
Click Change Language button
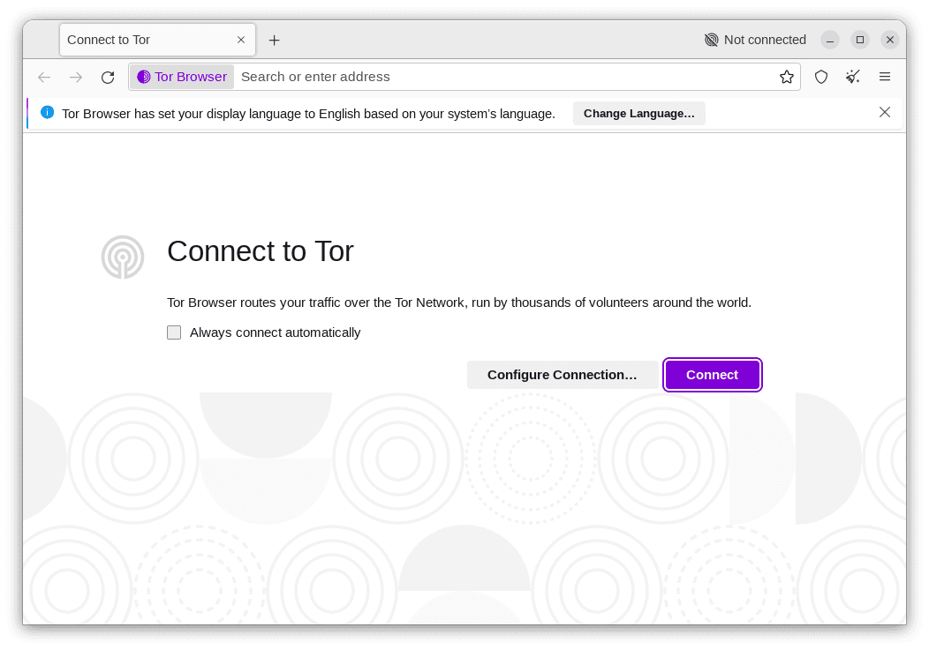pyautogui.click(x=638, y=113)
